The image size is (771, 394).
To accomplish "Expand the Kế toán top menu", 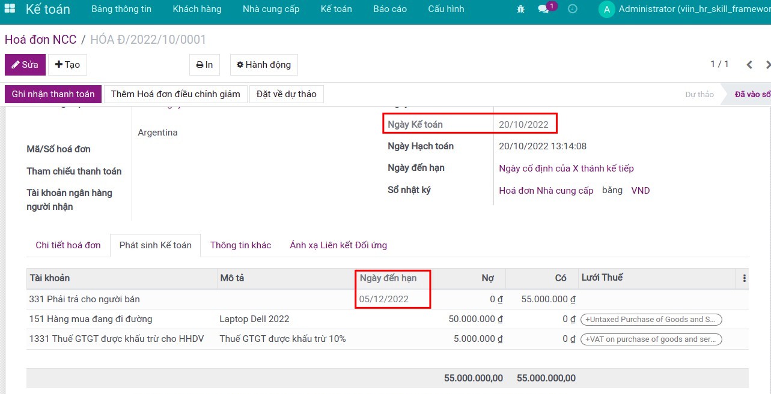I will pyautogui.click(x=336, y=9).
